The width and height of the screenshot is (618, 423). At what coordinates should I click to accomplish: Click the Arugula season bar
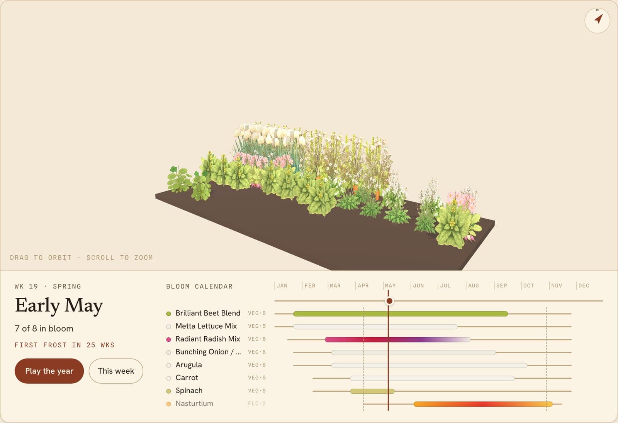(x=429, y=366)
